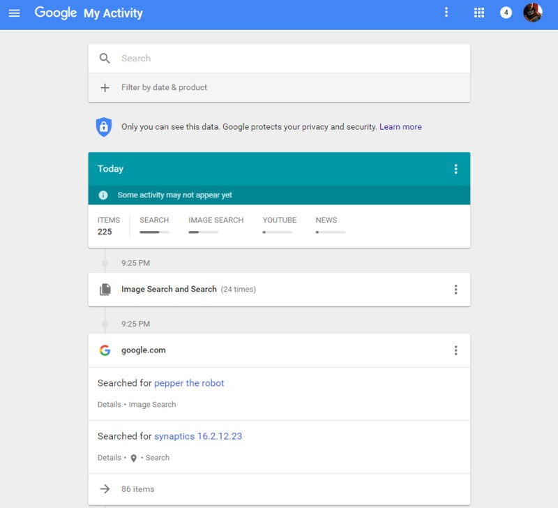Select the NEWS activity category

327,219
